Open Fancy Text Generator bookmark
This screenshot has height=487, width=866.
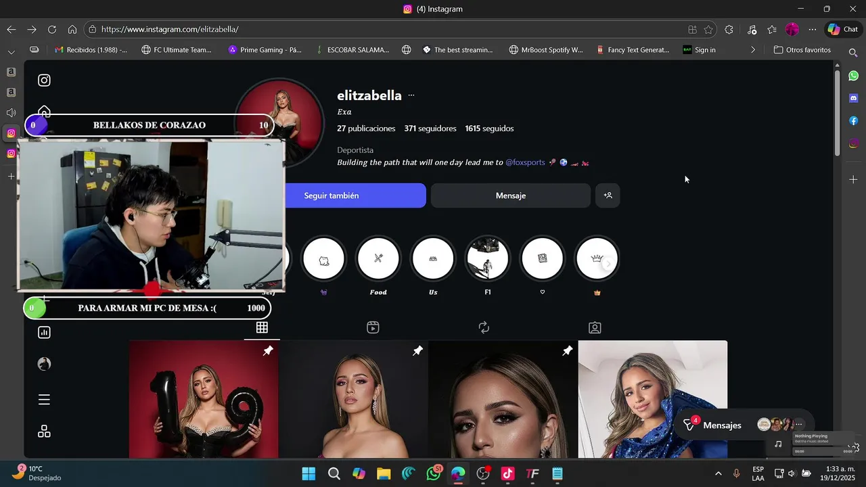tap(633, 49)
